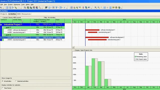Click the Gantt scroll left arrow
This screenshot has height=90, width=160.
click(73, 47)
